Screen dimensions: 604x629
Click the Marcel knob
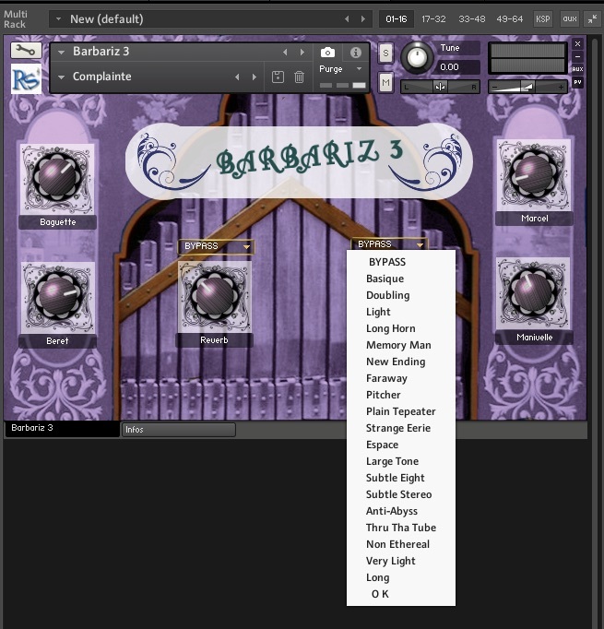[x=533, y=172]
